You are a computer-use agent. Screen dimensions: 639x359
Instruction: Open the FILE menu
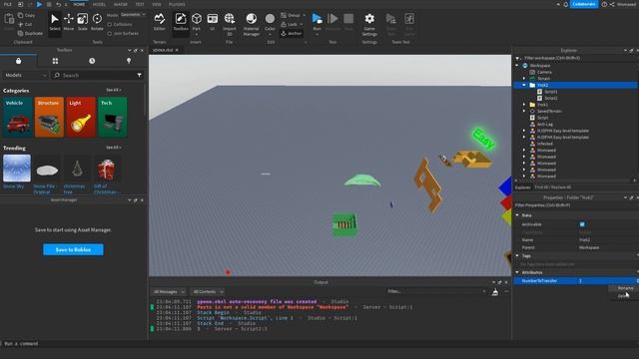tap(8, 4)
